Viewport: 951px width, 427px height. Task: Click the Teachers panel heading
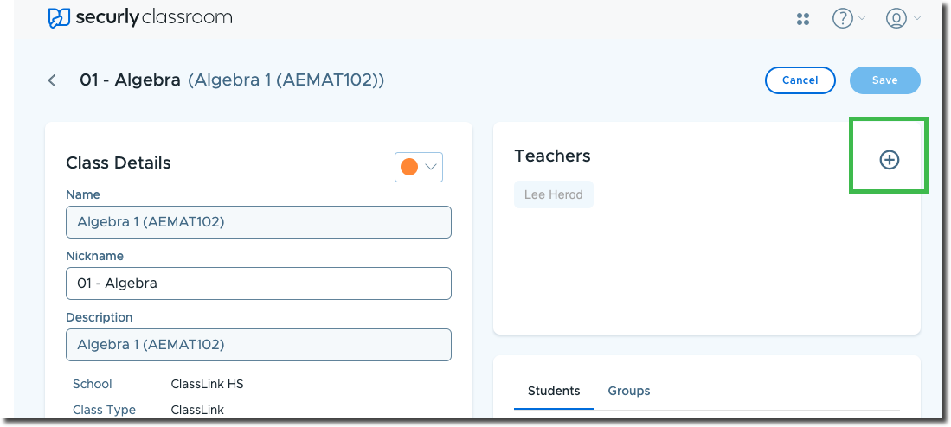point(552,156)
